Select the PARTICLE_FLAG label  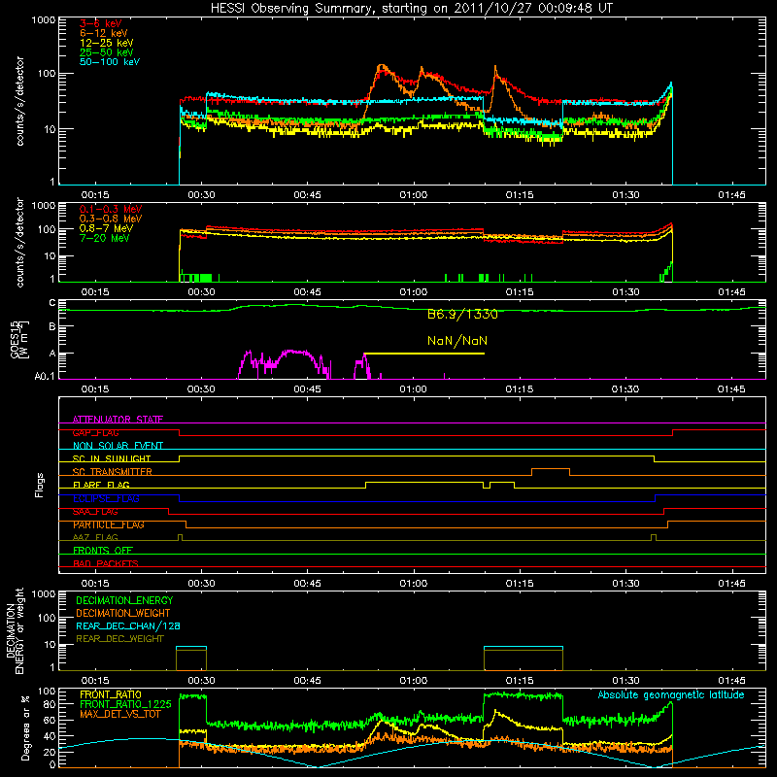(x=109, y=524)
